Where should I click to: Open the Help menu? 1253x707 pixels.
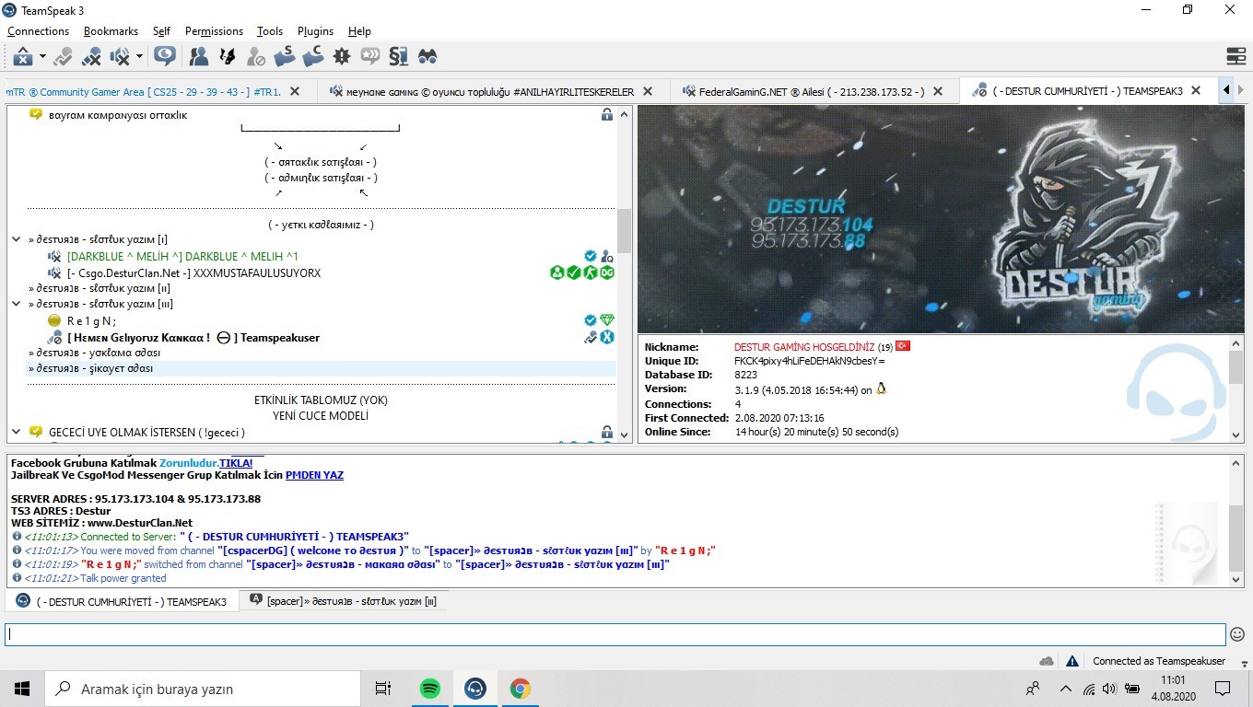pos(359,31)
